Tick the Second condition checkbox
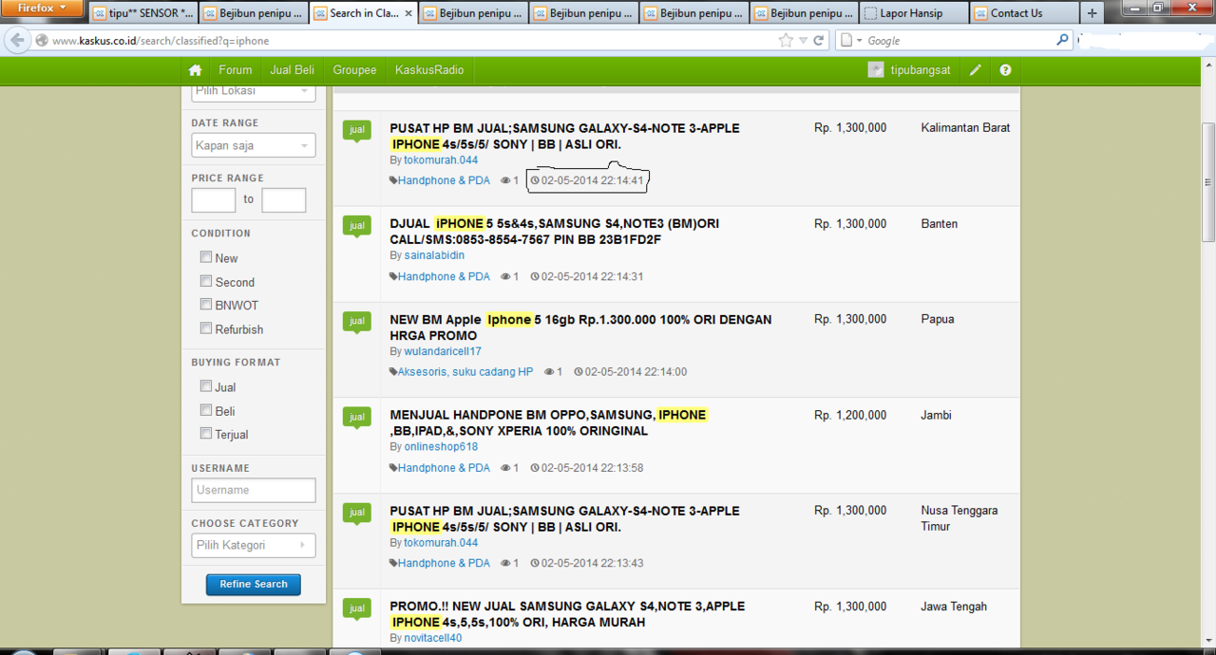Screen dimensions: 1216x655 pyautogui.click(x=206, y=281)
